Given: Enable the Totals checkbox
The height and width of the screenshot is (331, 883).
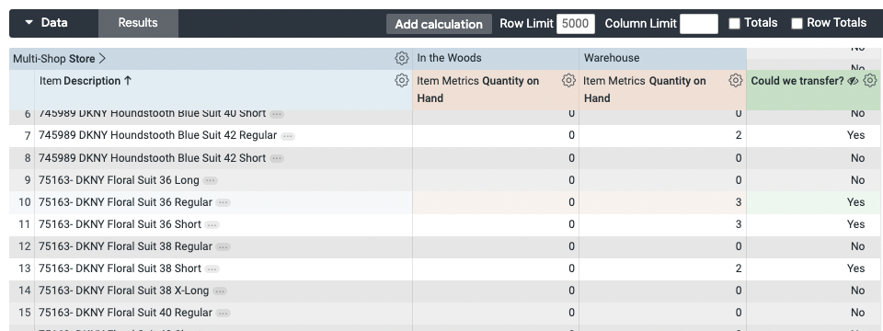Looking at the screenshot, I should (x=734, y=24).
